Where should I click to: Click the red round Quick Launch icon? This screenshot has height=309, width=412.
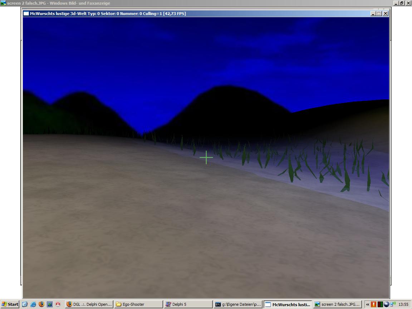click(58, 304)
